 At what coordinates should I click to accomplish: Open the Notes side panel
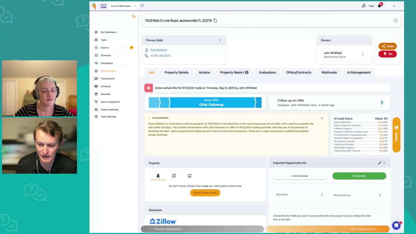pos(396,135)
